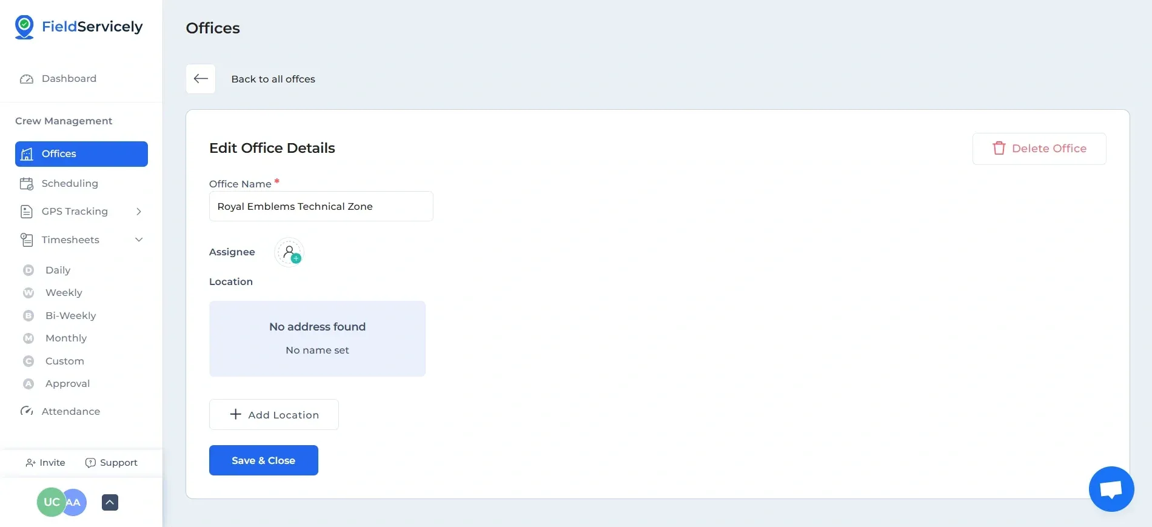The height and width of the screenshot is (527, 1152).
Task: Click the Approval circle icon
Action: (x=28, y=384)
